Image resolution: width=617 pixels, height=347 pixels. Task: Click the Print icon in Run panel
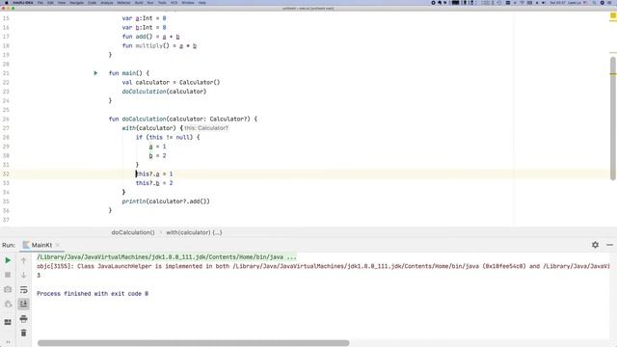[x=23, y=318]
